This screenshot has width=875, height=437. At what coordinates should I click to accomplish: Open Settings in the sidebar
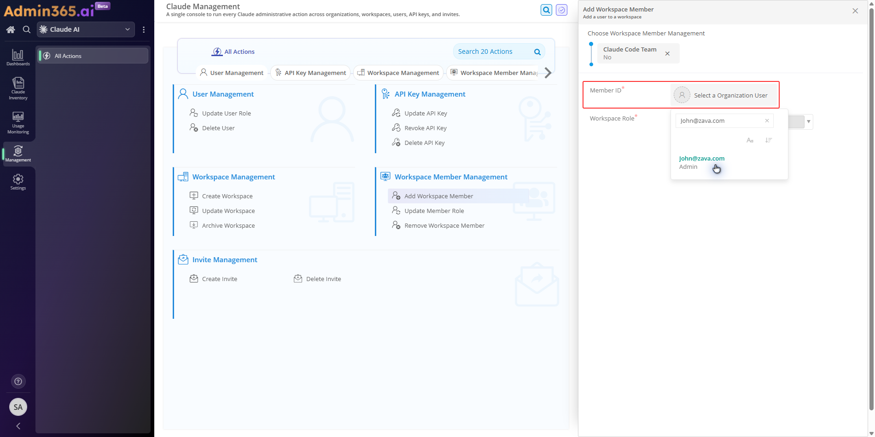coord(18,182)
